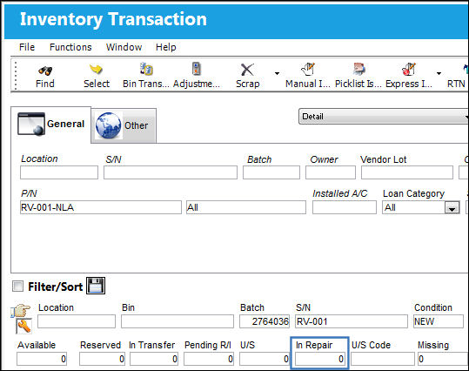Click the Pending R/I quantity field
The image size is (469, 371).
click(209, 359)
